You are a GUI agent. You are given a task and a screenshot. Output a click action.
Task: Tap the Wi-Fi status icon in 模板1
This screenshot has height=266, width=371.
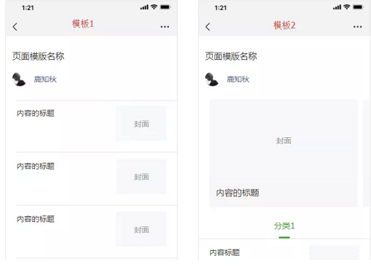pos(154,7)
